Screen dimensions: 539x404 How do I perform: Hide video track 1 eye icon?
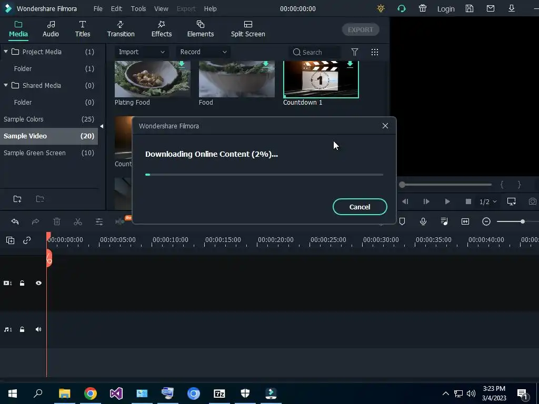[38, 283]
